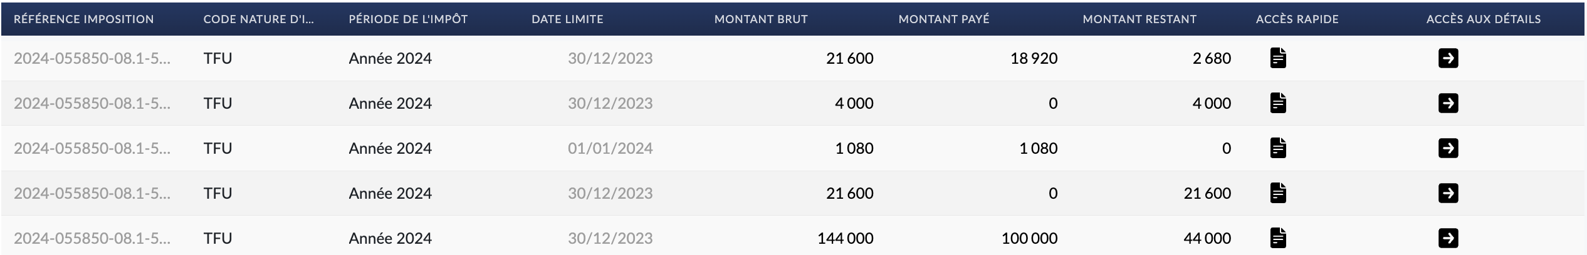Sort by Date Limite column header
Screen dimensions: 1587x255
(567, 19)
